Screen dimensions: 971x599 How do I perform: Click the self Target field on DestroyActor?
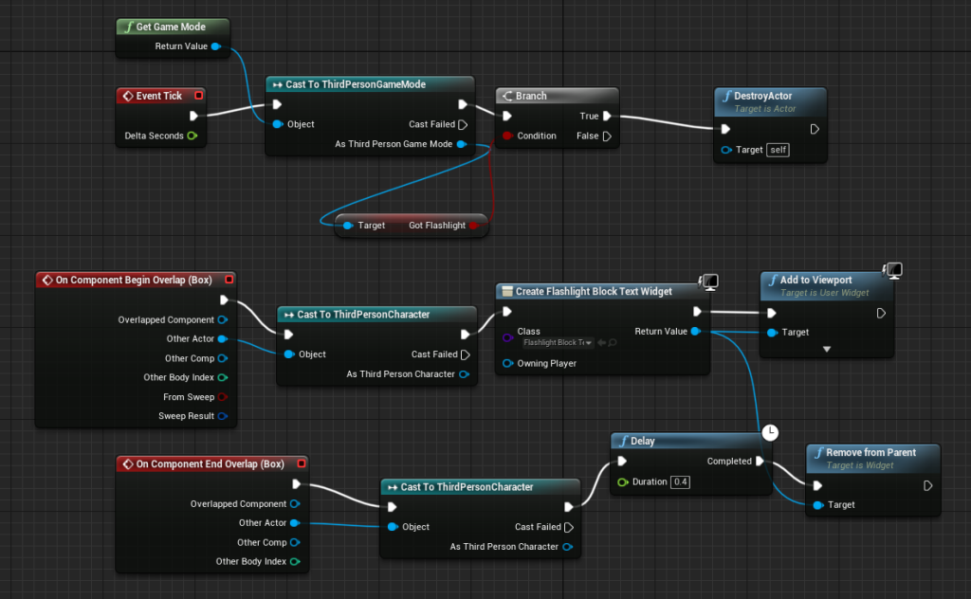pyautogui.click(x=778, y=150)
